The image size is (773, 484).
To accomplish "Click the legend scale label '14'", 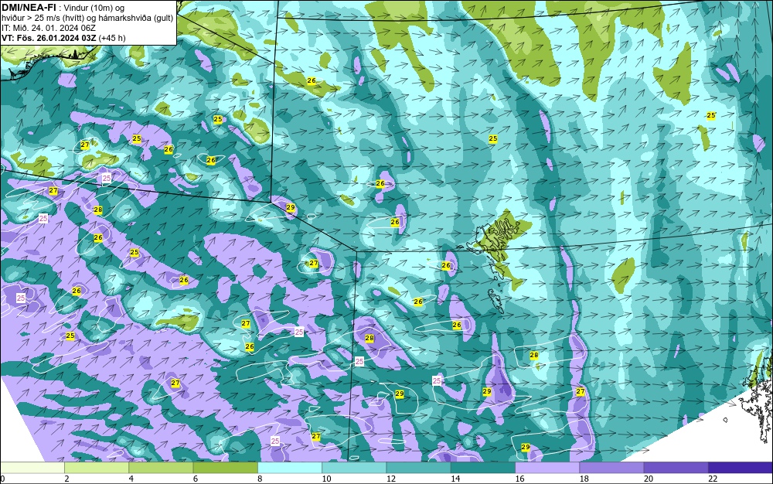I will 455,479.
